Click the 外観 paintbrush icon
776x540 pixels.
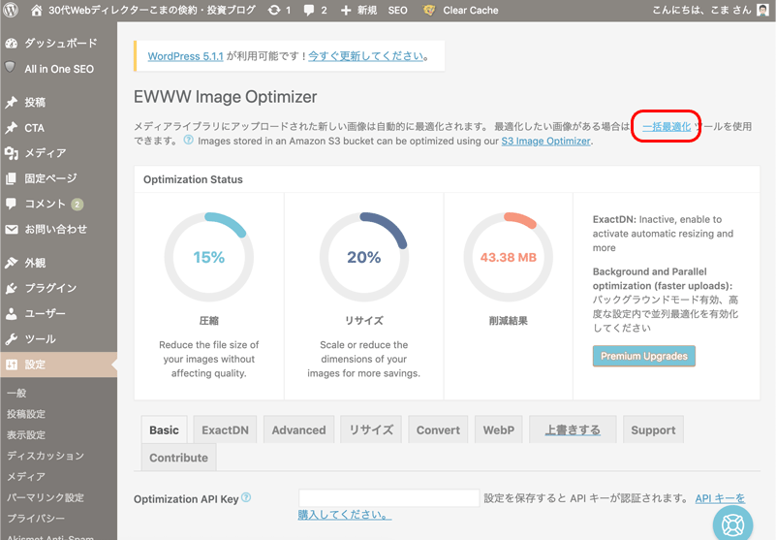pos(12,263)
